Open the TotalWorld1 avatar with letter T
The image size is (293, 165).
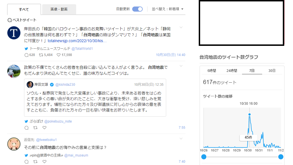click(14, 33)
